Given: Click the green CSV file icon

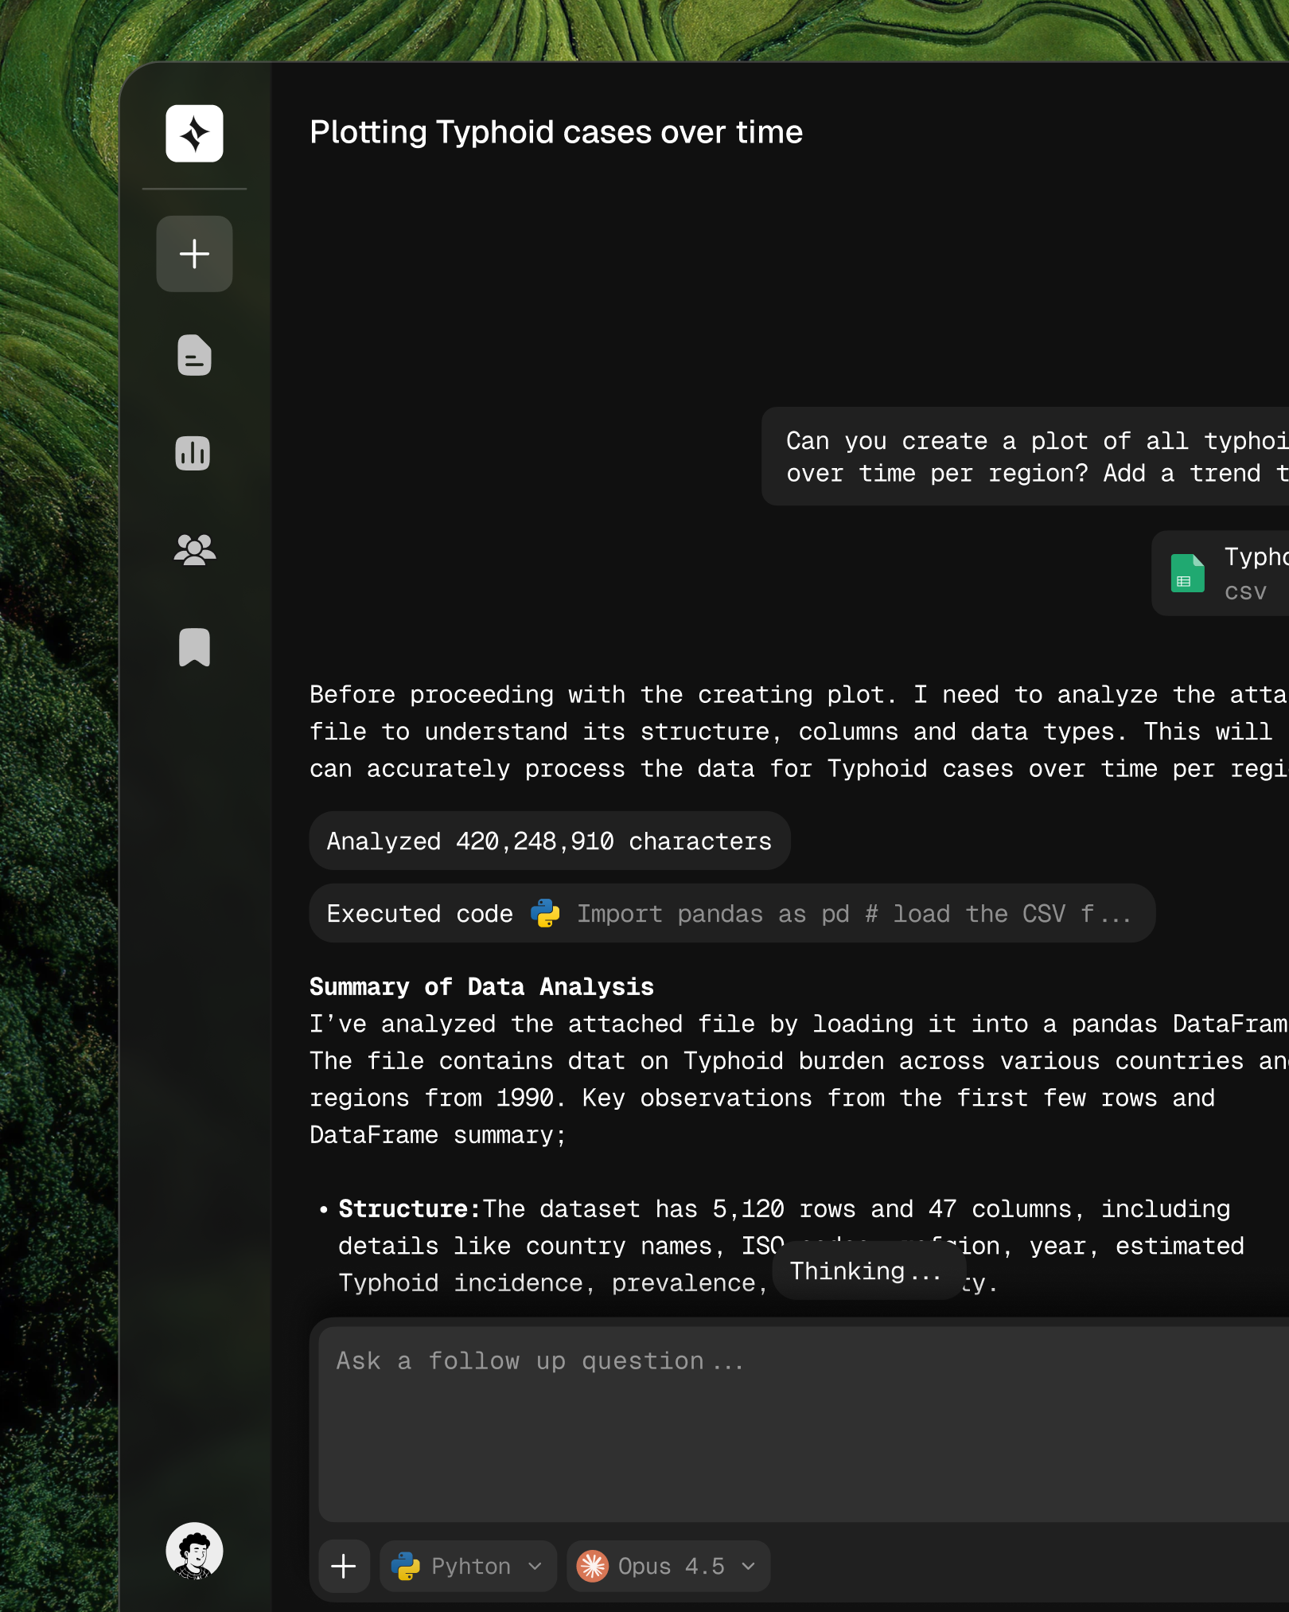Looking at the screenshot, I should [1186, 573].
